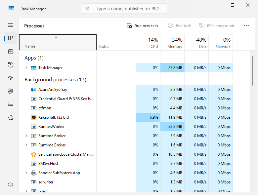This screenshot has height=195, width=258.
Task: Open the Performance sidebar icon
Action: coord(11,52)
